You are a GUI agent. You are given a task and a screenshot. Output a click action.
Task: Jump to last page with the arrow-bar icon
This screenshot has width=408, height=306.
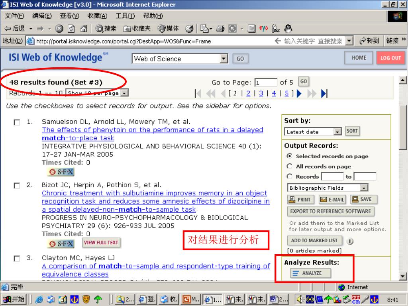point(324,93)
